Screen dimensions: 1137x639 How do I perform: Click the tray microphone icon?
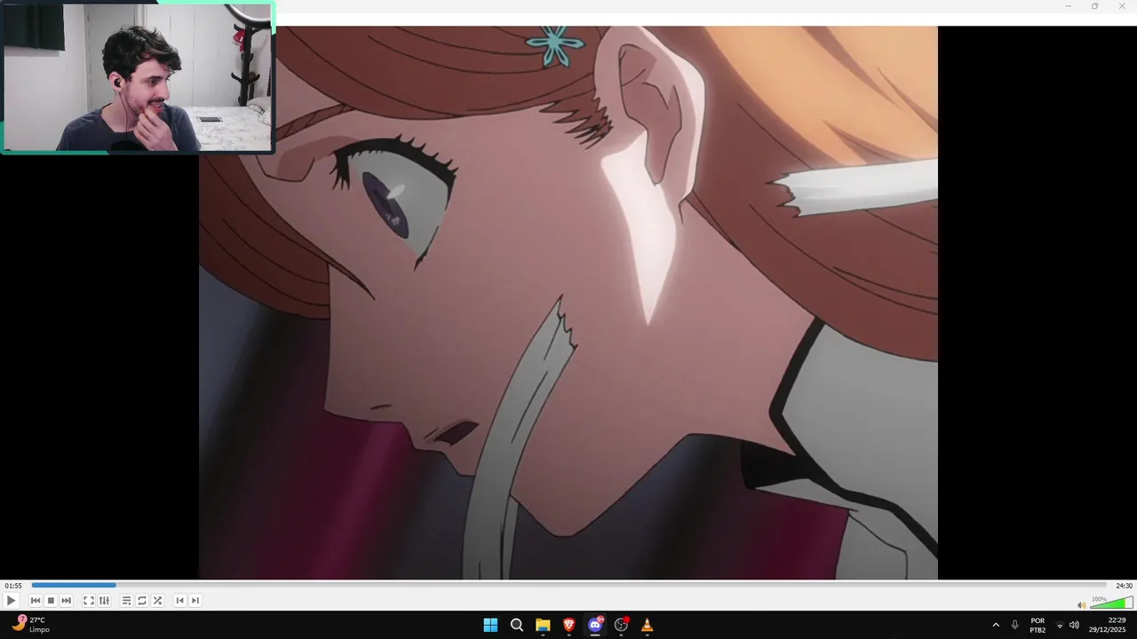click(1014, 625)
